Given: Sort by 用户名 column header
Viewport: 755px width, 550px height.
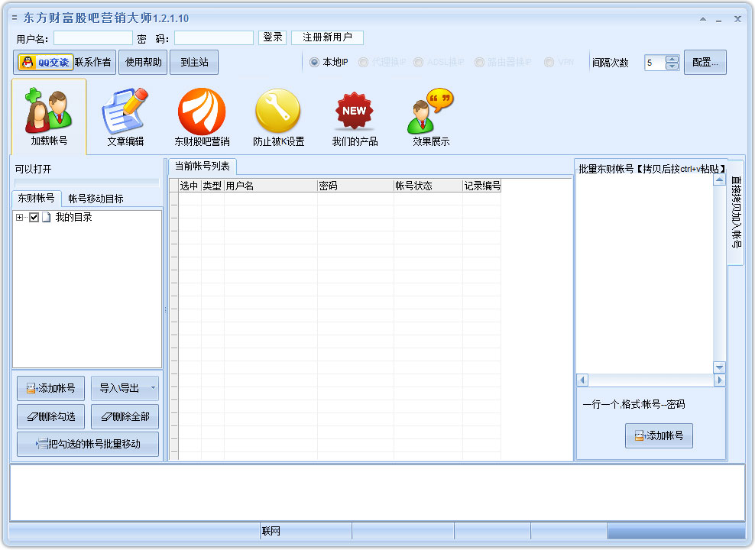Looking at the screenshot, I should coord(271,186).
